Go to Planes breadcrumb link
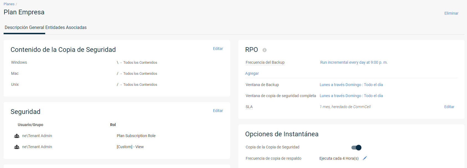 click(x=9, y=4)
